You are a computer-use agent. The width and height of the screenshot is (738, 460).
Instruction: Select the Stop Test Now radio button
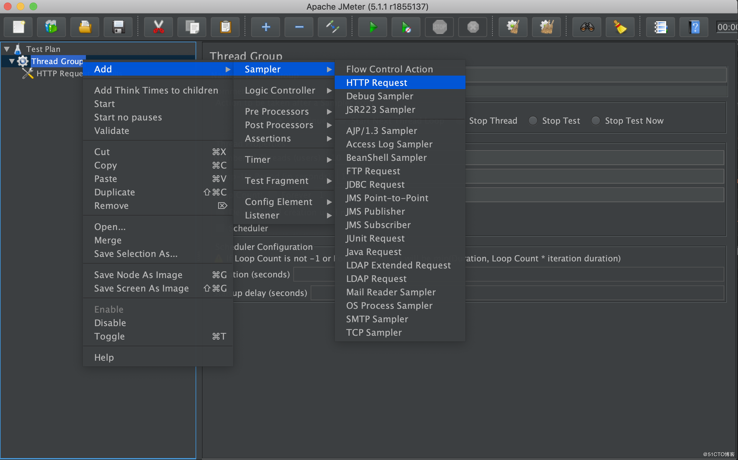(596, 121)
